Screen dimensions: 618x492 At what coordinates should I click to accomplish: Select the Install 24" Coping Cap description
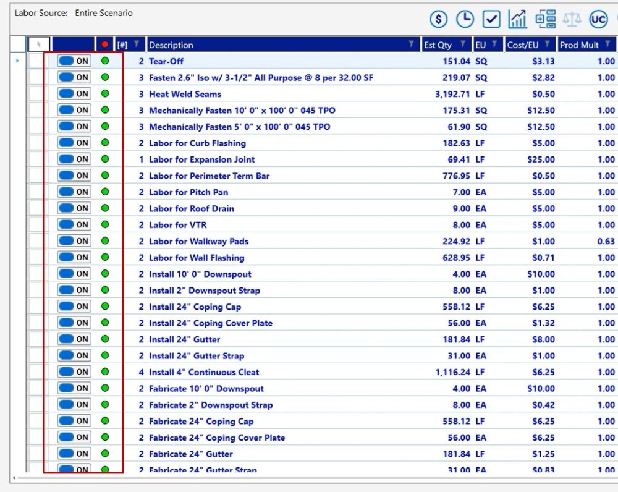coord(195,307)
